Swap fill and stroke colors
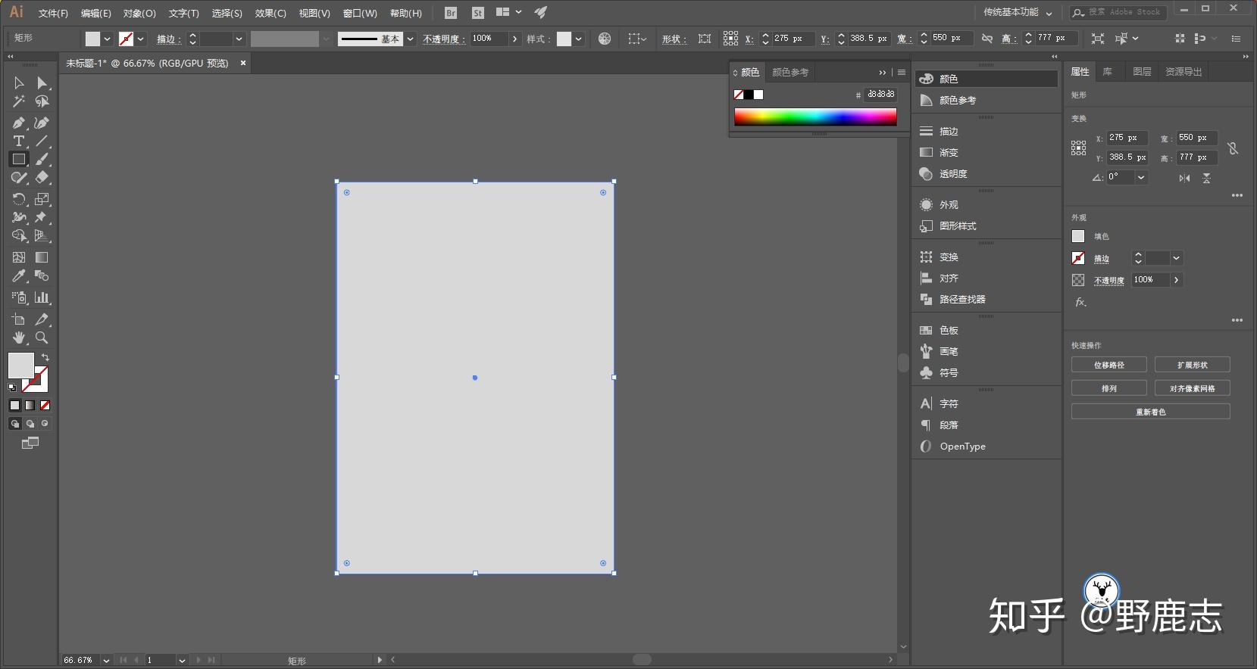The width and height of the screenshot is (1257, 669). 45,357
